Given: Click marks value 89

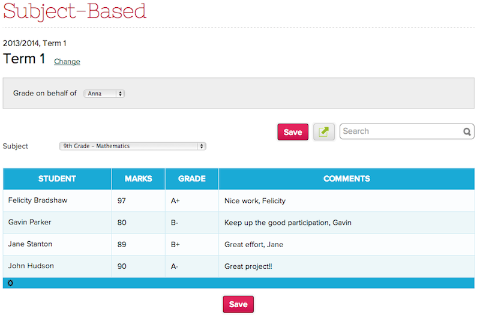Looking at the screenshot, I should pyautogui.click(x=122, y=245).
